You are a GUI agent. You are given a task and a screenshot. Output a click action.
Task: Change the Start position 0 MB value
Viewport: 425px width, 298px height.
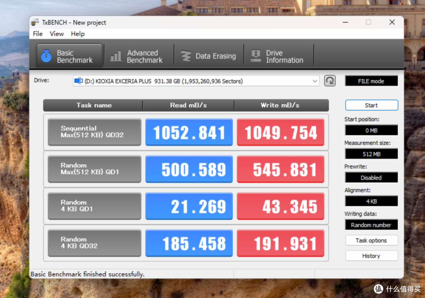click(371, 130)
